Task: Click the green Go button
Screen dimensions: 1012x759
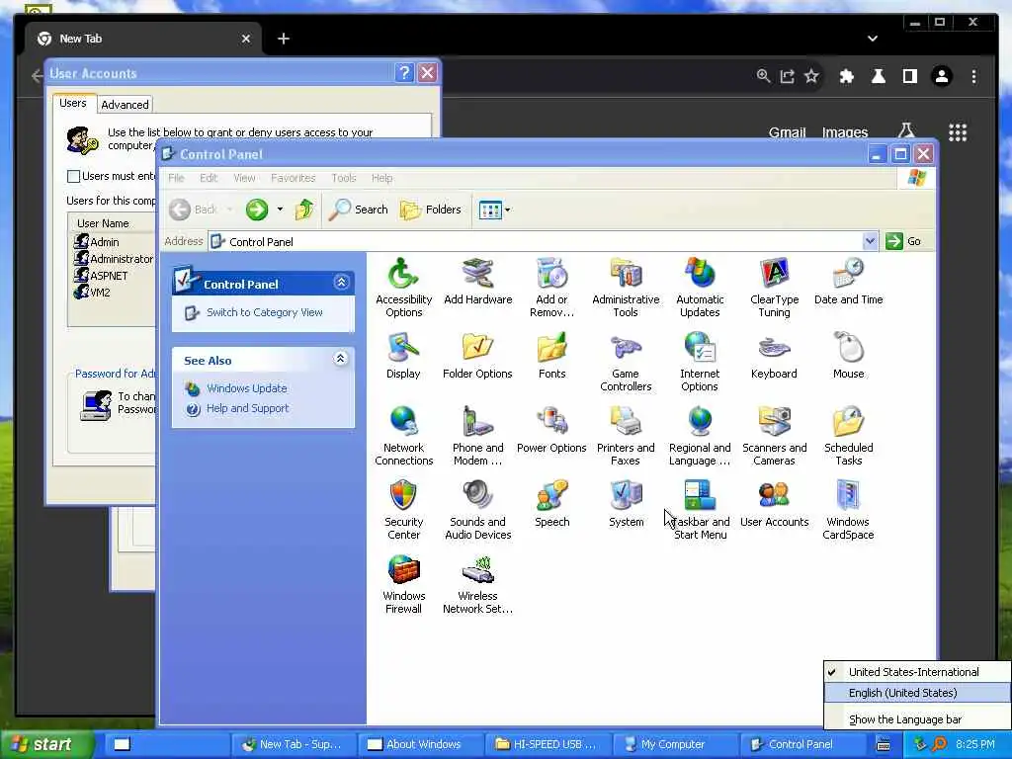Action: [x=904, y=241]
